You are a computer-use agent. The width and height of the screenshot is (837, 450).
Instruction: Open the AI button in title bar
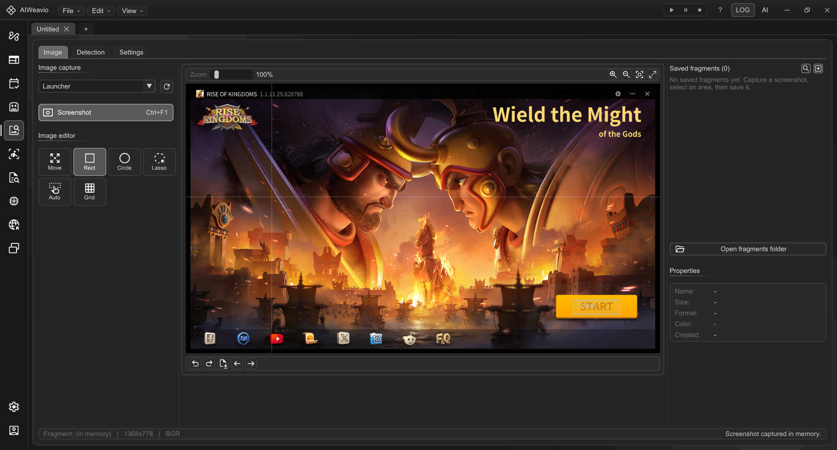click(x=765, y=10)
